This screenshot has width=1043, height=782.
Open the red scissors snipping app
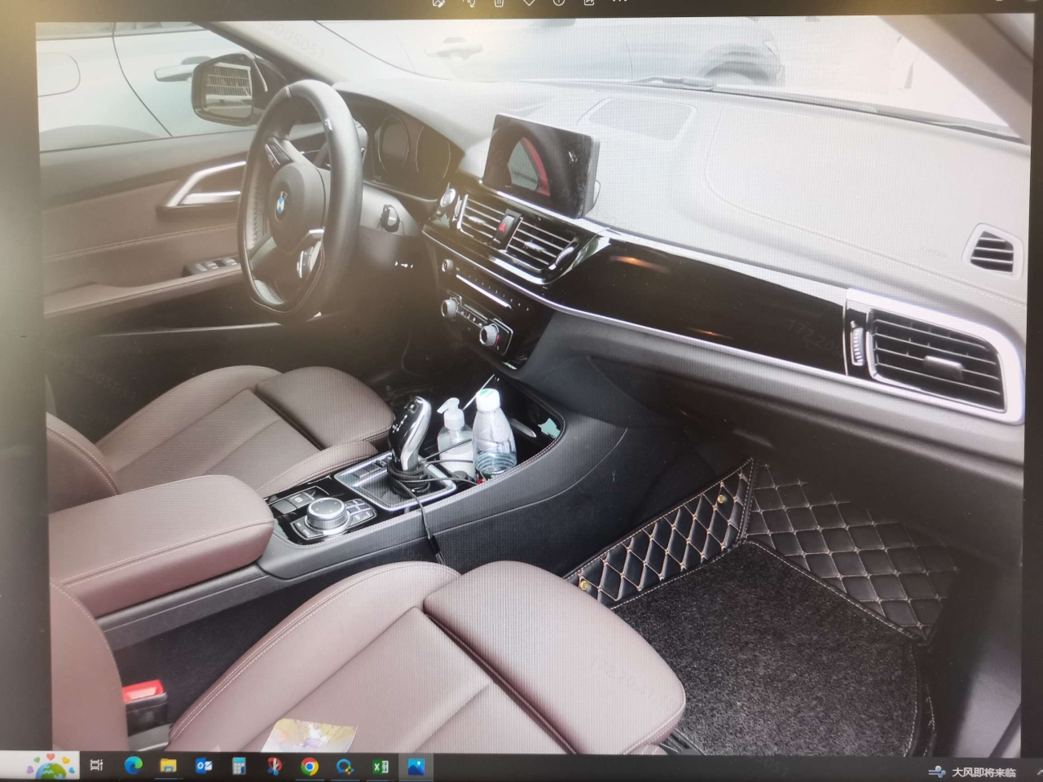tap(274, 766)
